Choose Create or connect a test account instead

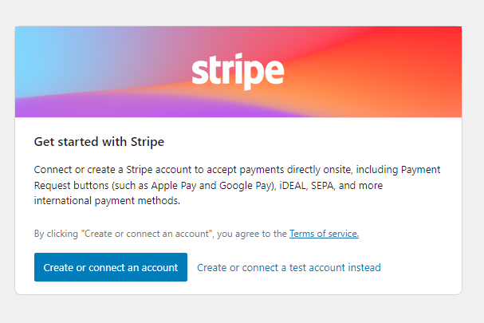(x=289, y=268)
